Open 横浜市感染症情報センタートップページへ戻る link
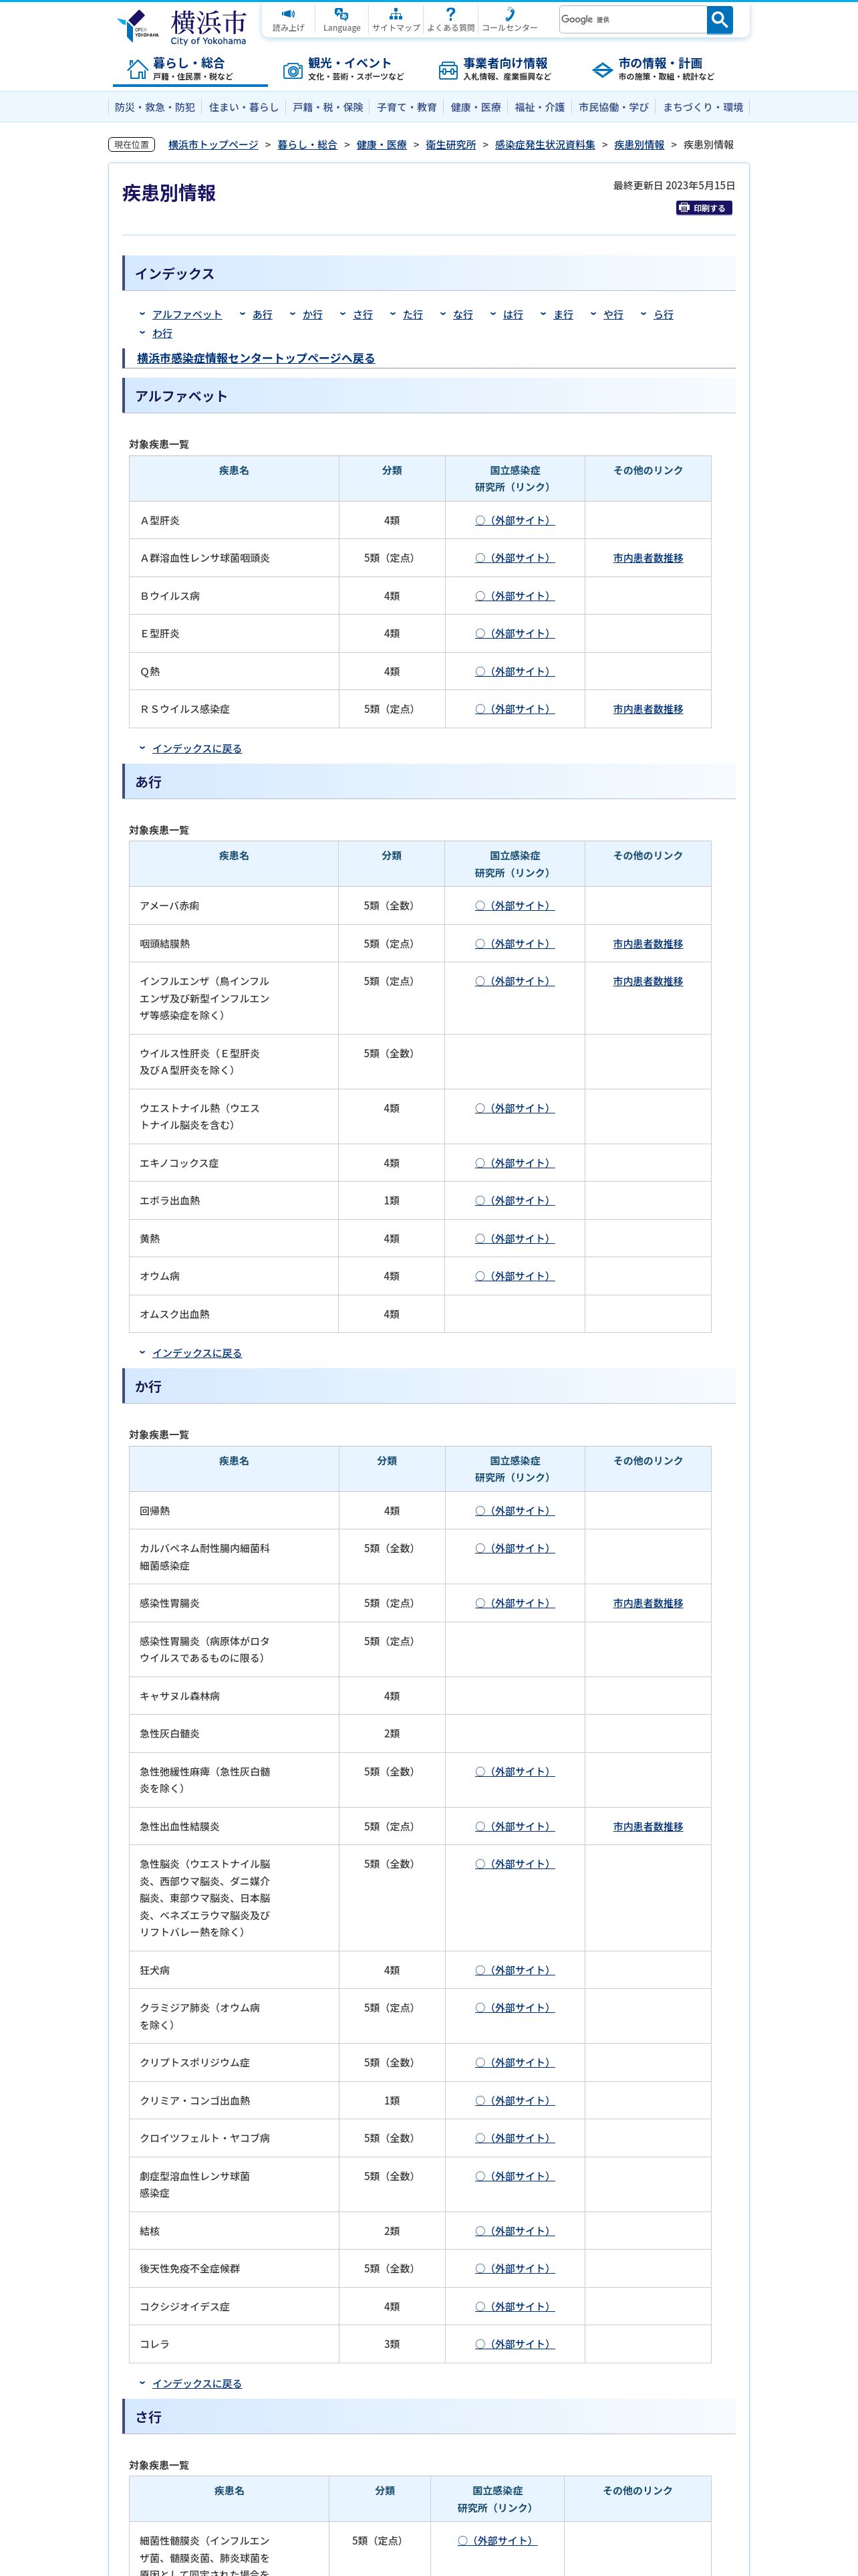The width and height of the screenshot is (858, 2576). (x=256, y=358)
